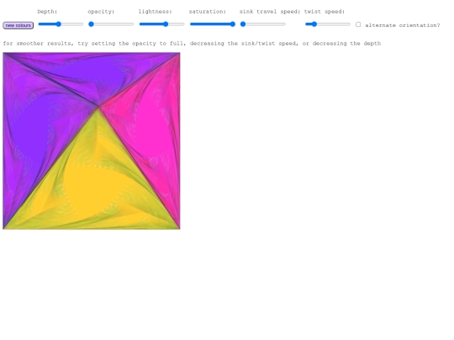Adjust the saturation slider
The image size is (454, 340).
tap(213, 24)
